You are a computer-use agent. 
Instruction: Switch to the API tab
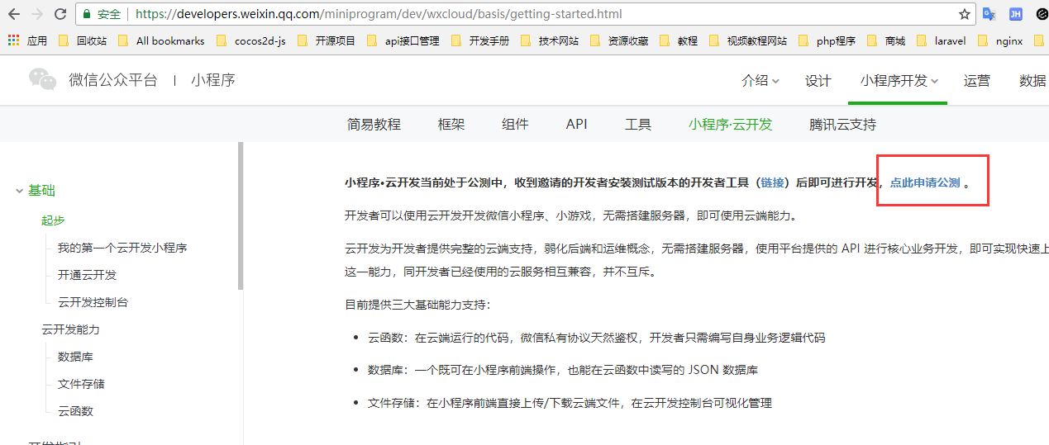coord(576,125)
